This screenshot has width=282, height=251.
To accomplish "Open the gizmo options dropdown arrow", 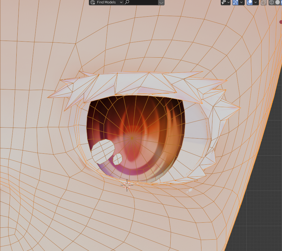I will (x=241, y=2).
